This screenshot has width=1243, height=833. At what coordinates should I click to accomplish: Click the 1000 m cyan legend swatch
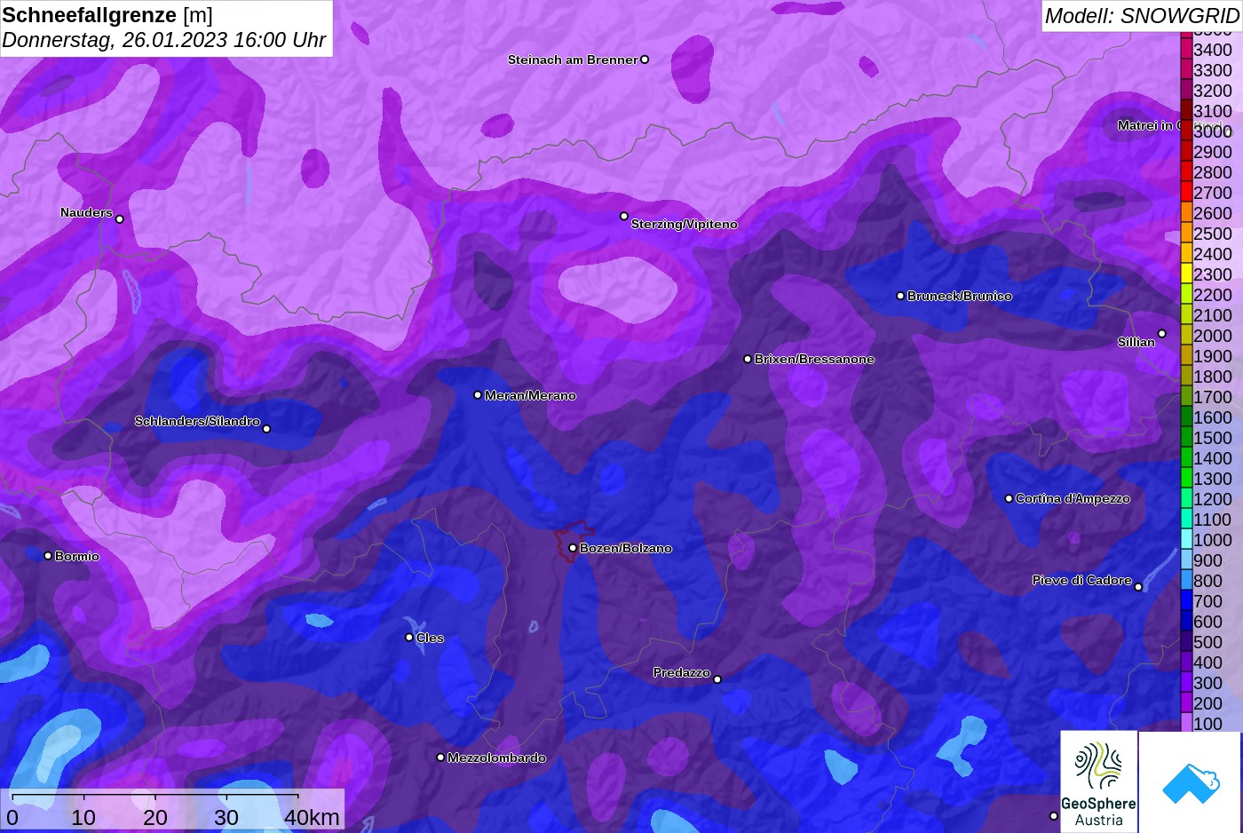click(x=1186, y=539)
